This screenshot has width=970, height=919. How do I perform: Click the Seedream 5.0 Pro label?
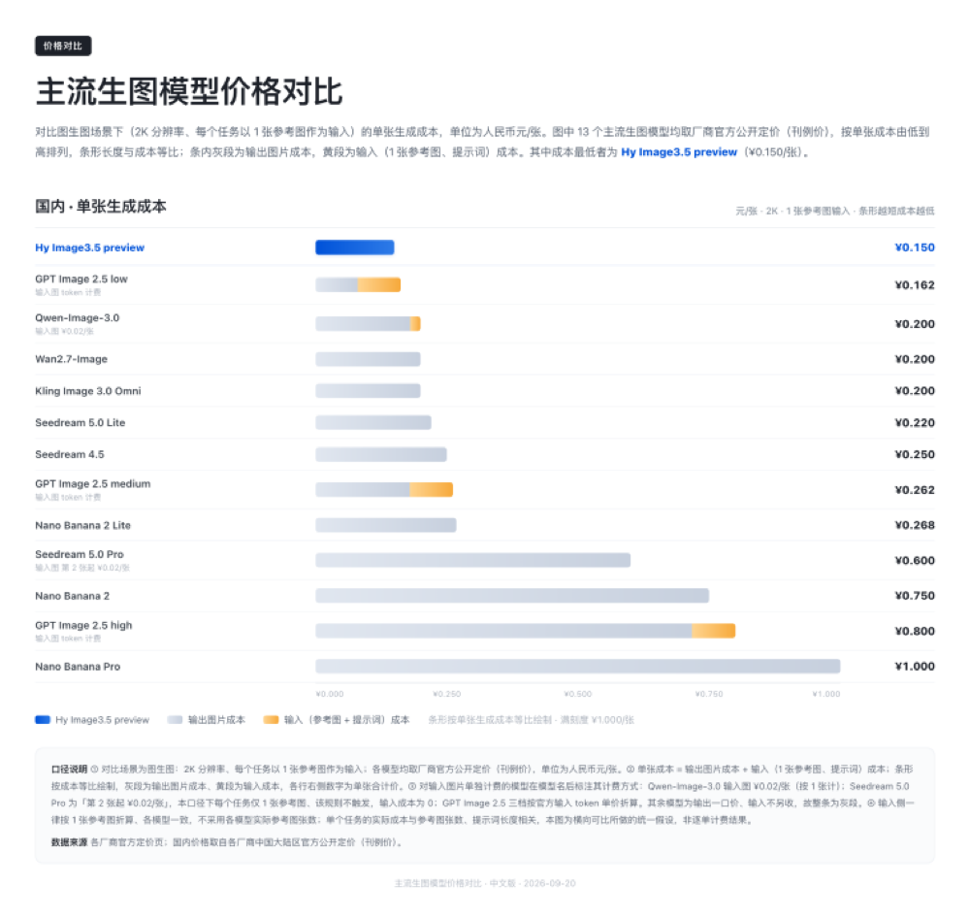pos(80,554)
